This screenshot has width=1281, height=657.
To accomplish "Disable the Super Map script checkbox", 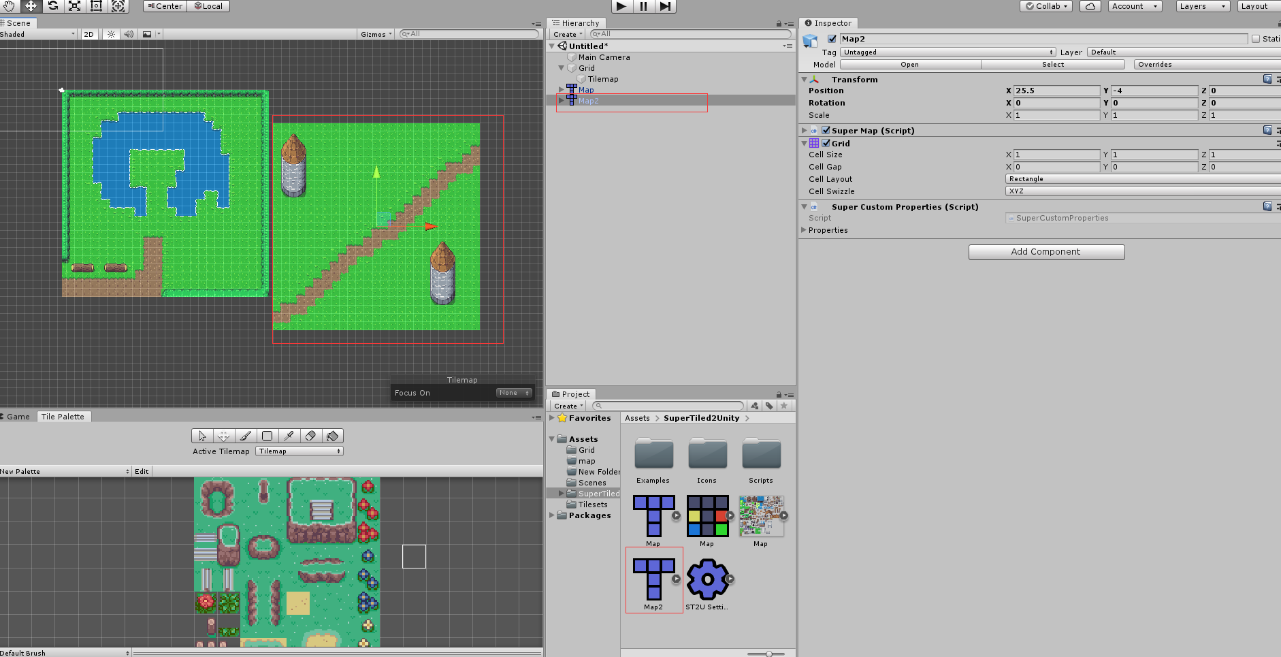I will pyautogui.click(x=826, y=130).
